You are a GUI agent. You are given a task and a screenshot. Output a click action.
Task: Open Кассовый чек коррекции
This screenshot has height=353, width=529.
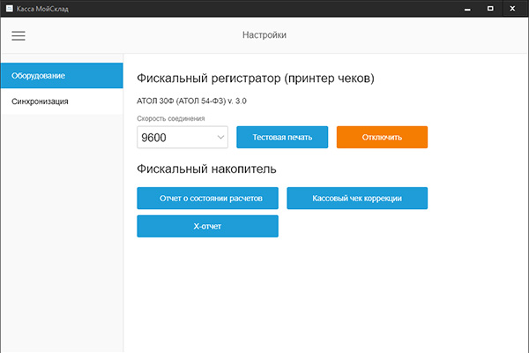[357, 199]
